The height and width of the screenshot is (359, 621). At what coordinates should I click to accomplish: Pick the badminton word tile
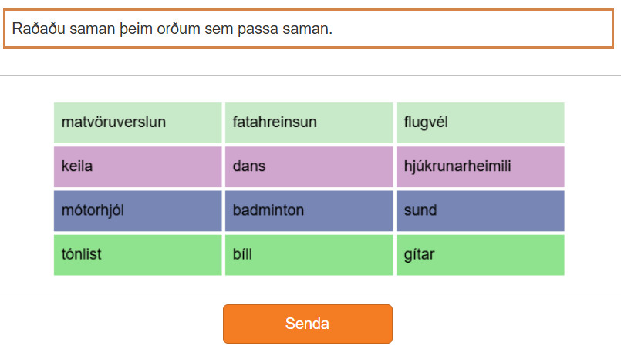pyautogui.click(x=309, y=210)
